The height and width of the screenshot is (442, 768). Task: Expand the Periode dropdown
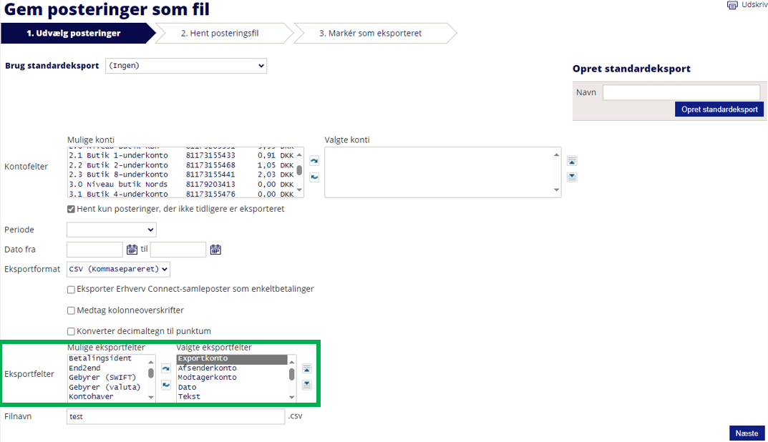111,230
